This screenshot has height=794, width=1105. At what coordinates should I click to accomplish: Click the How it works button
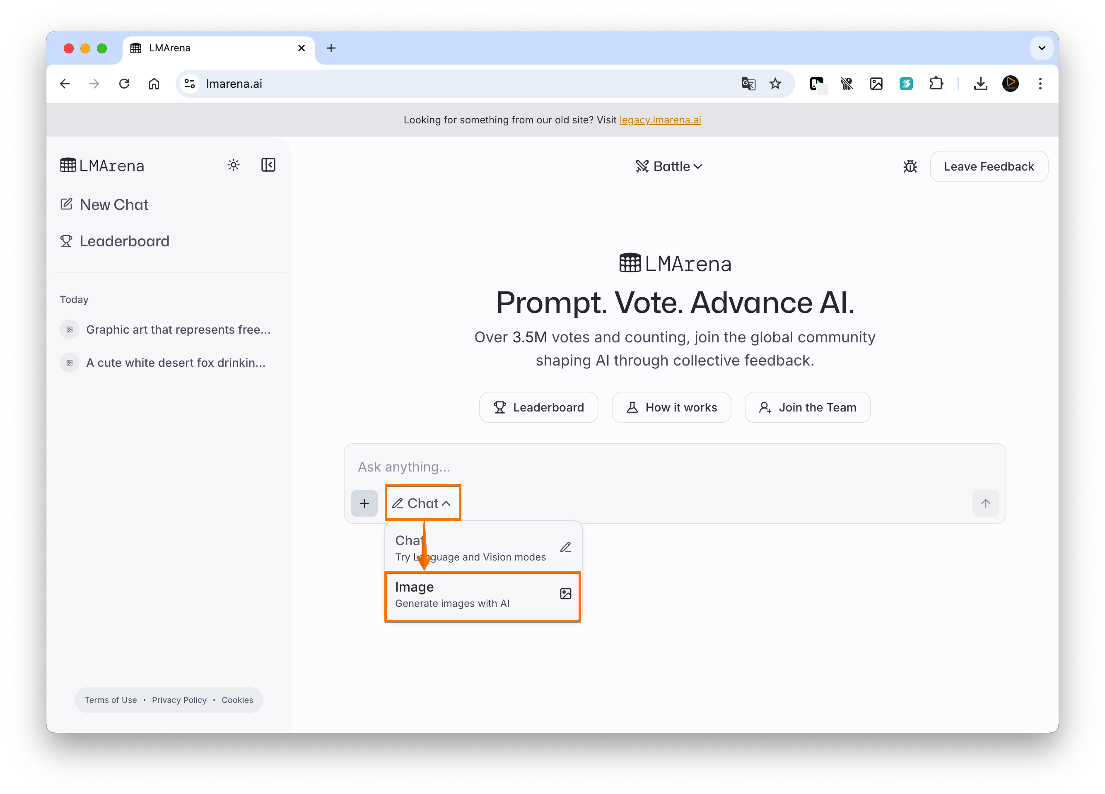click(671, 407)
